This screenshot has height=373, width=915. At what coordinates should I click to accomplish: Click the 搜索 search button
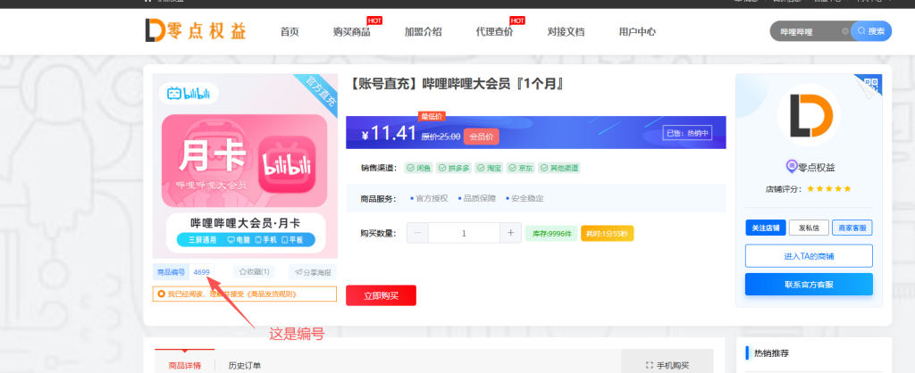[871, 31]
